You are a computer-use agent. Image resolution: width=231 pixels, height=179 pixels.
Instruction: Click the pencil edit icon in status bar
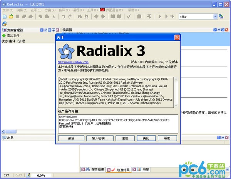pos(28,175)
